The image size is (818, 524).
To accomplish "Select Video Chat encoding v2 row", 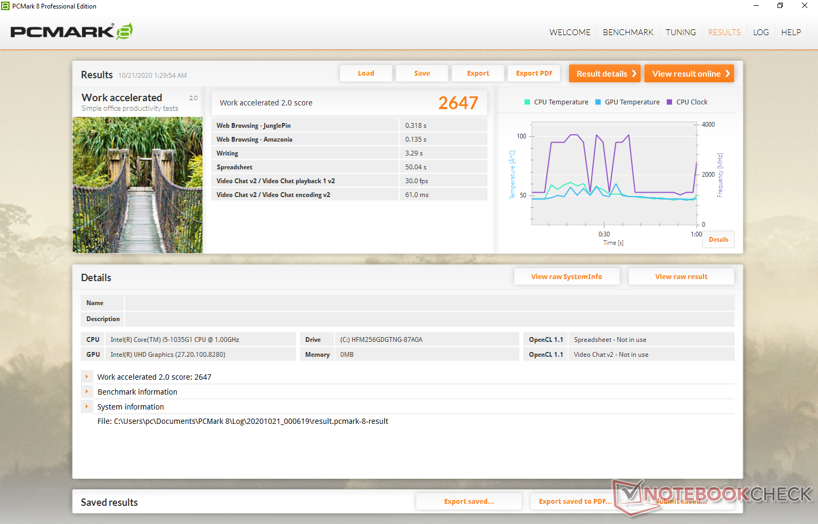I will pos(349,194).
